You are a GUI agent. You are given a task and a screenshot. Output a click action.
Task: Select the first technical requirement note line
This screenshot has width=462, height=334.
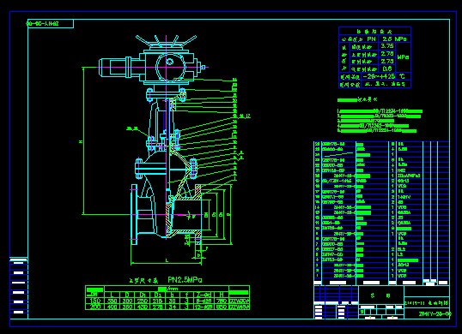point(380,111)
